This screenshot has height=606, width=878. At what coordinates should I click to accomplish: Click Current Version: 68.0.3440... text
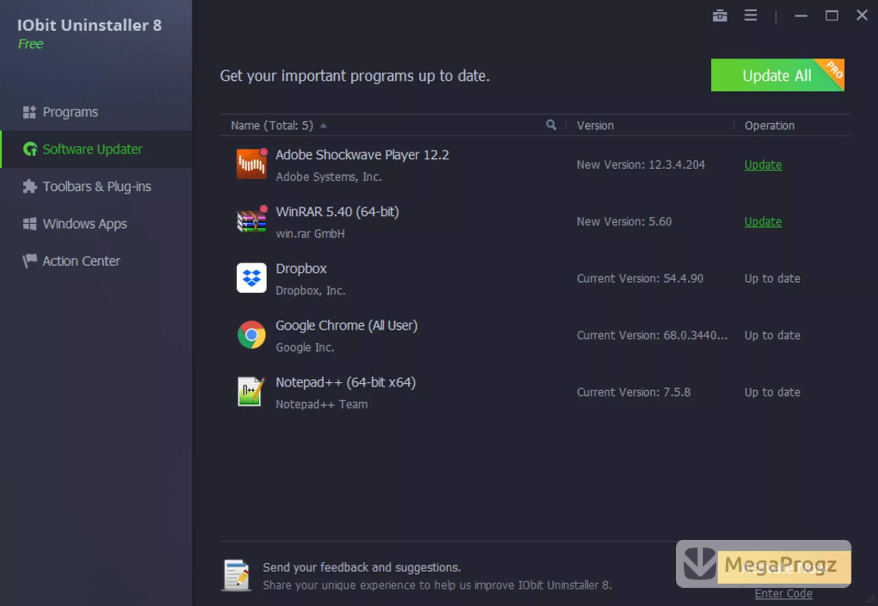(x=652, y=335)
